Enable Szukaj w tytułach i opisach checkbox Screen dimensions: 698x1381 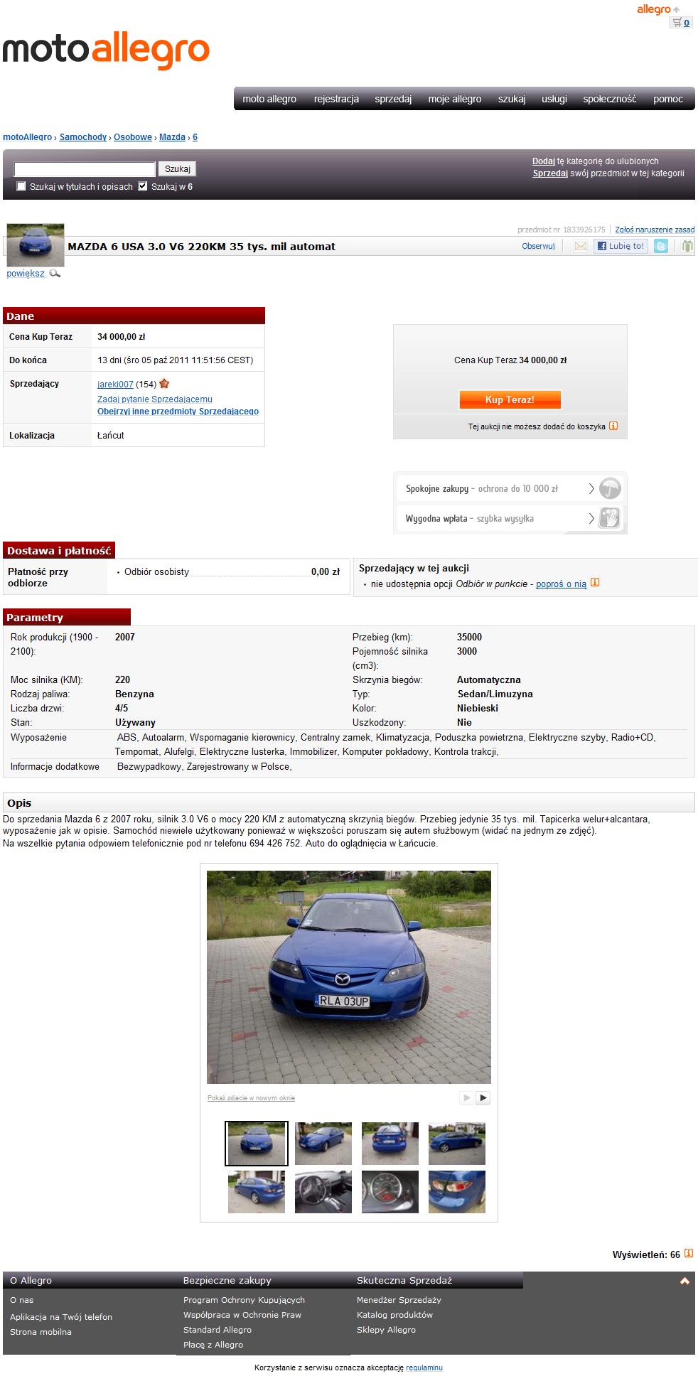(21, 186)
